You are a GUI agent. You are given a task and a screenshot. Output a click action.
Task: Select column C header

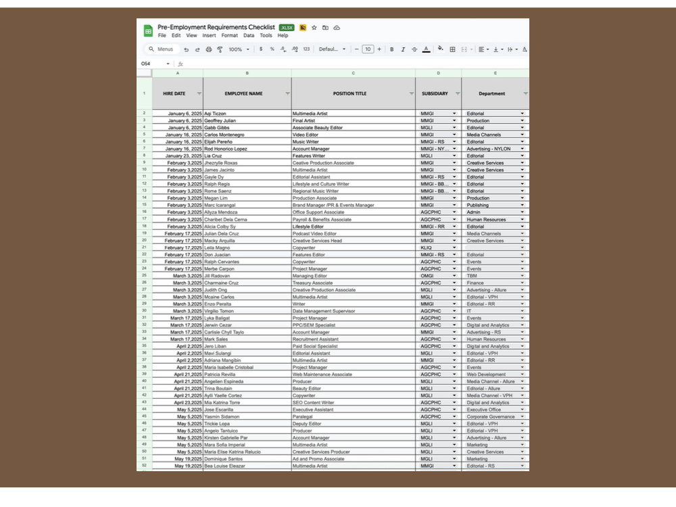(353, 73)
